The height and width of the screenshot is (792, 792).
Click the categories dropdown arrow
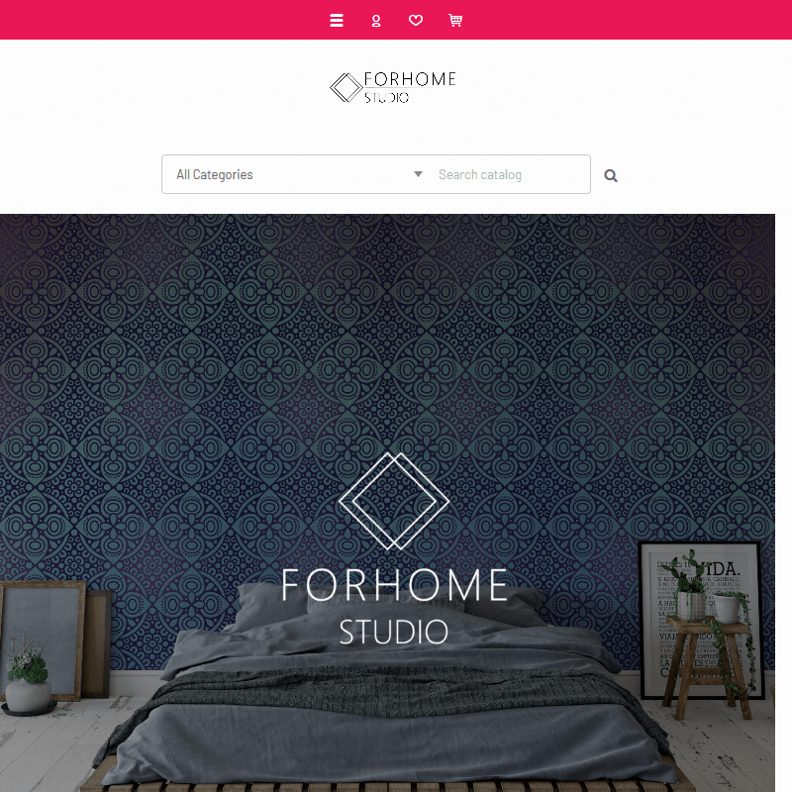pos(418,174)
